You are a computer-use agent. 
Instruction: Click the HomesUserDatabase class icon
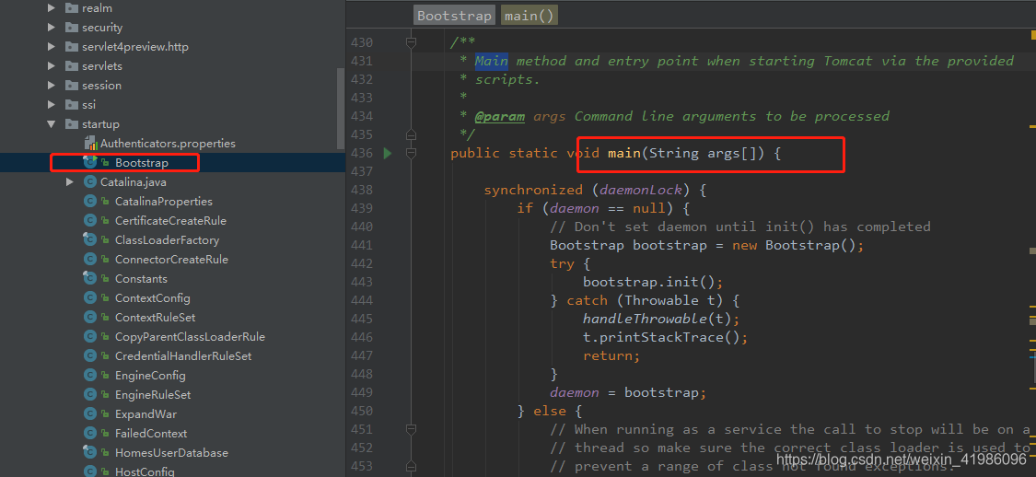(90, 452)
